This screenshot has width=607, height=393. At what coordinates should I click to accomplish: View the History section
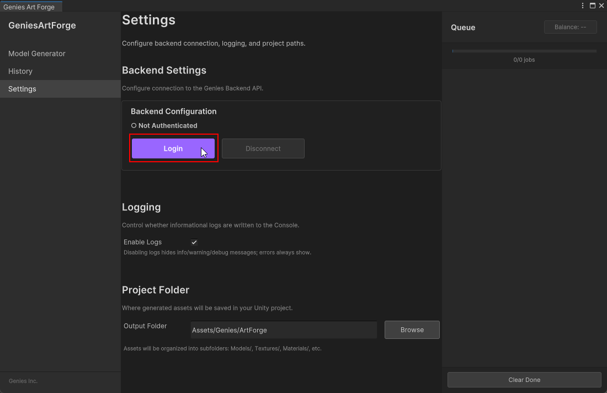coord(20,71)
